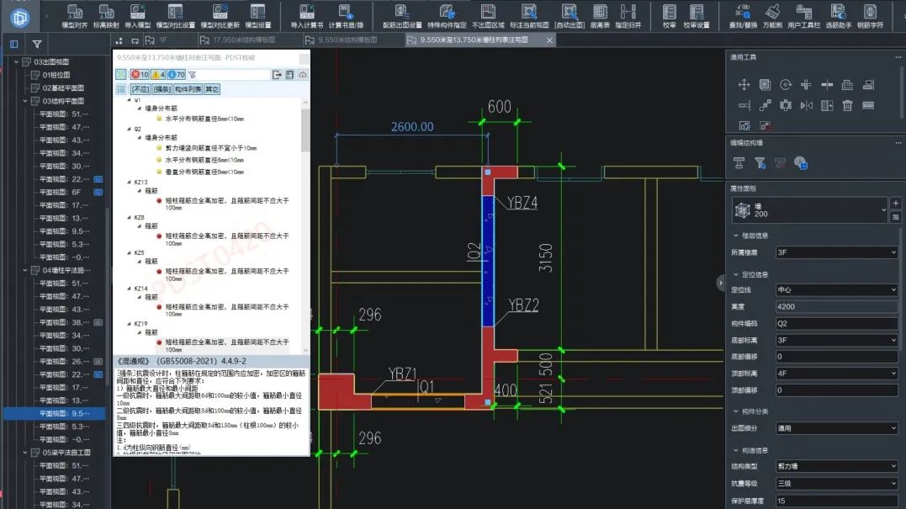Select the Move tool in 通用工具
This screenshot has height=509, width=906.
(x=744, y=85)
